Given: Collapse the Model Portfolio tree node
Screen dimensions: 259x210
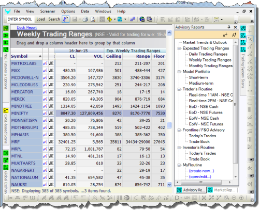Looking at the screenshot, I should click(179, 72).
